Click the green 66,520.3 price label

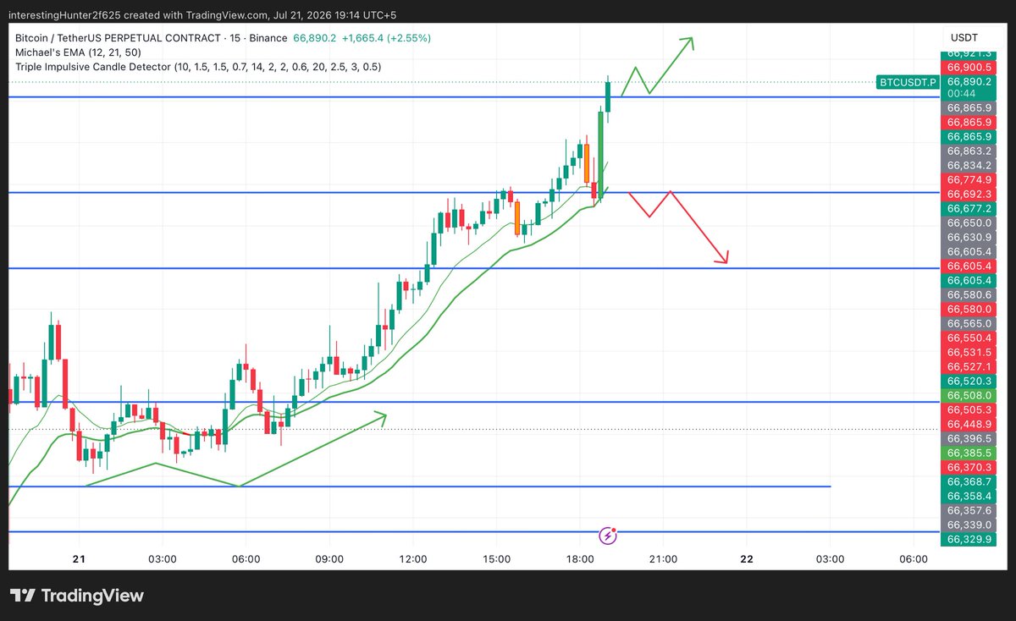[x=969, y=381]
